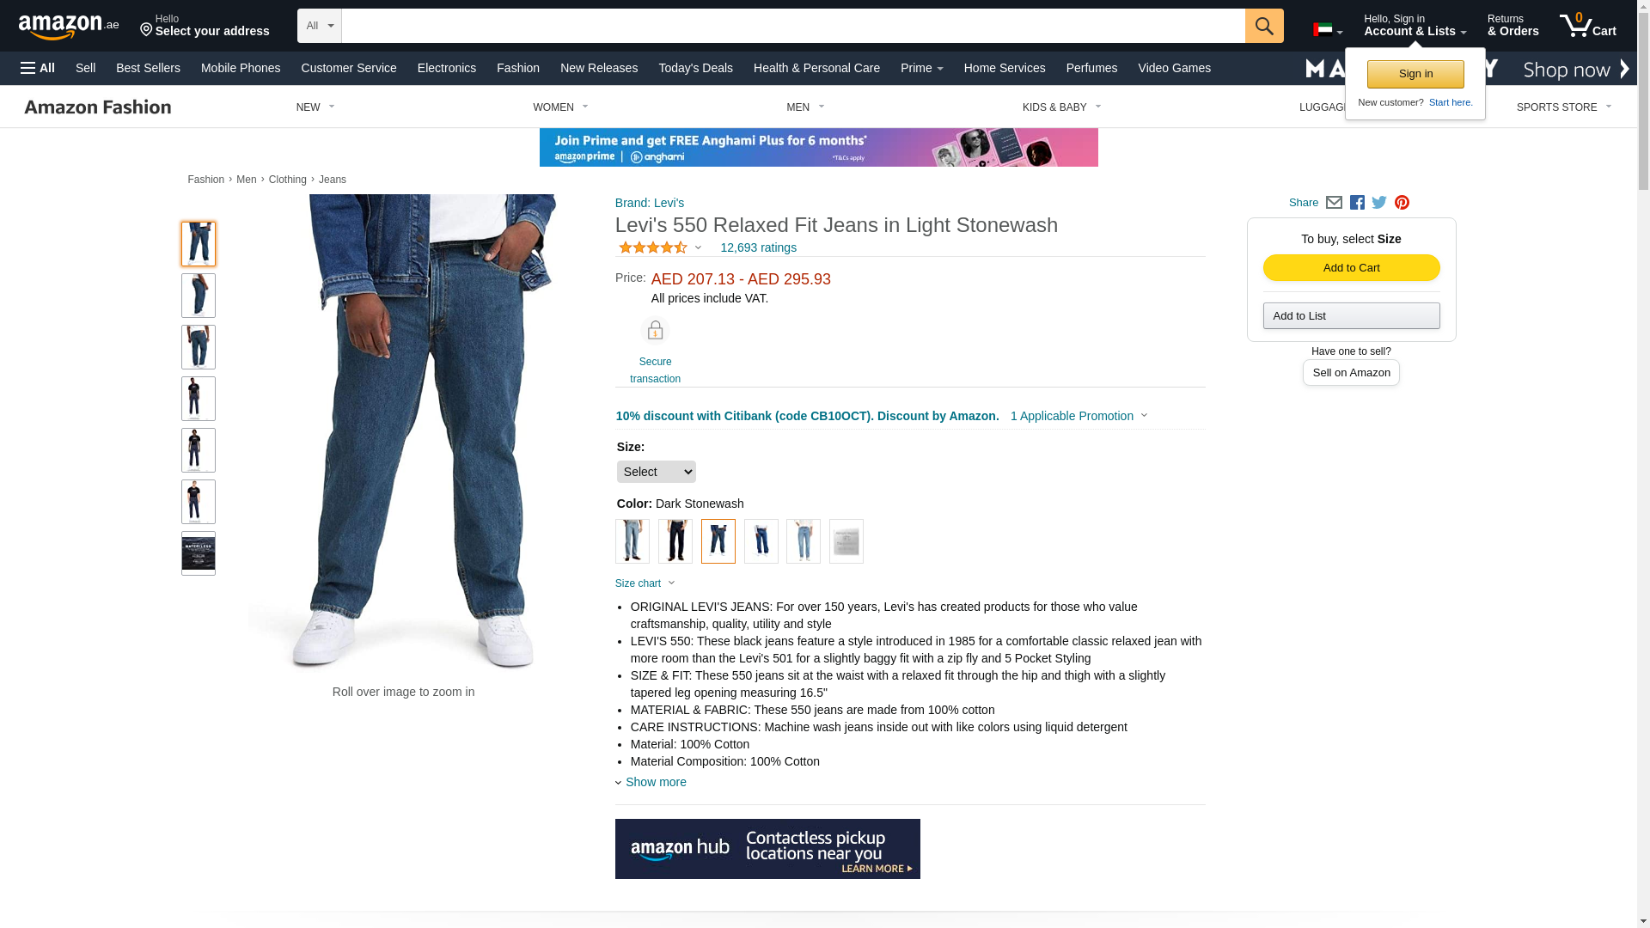Screen dimensions: 1650x928
Task: Share product on Twitter icon
Action: coord(1379,203)
